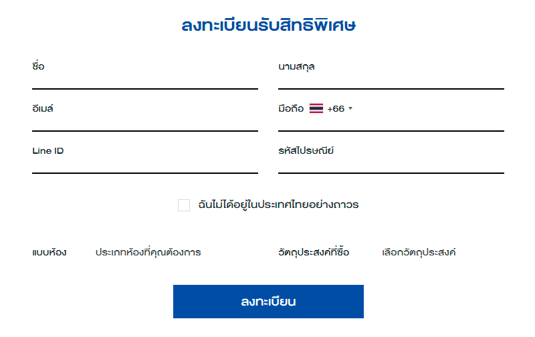Open the ประเภทห้องที่คุณต้องการ room type dropdown
535x337 pixels.
click(x=148, y=253)
